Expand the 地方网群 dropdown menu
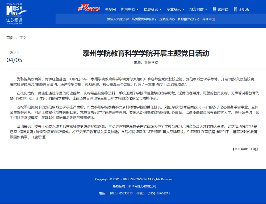The image size is (266, 204). pos(198,9)
